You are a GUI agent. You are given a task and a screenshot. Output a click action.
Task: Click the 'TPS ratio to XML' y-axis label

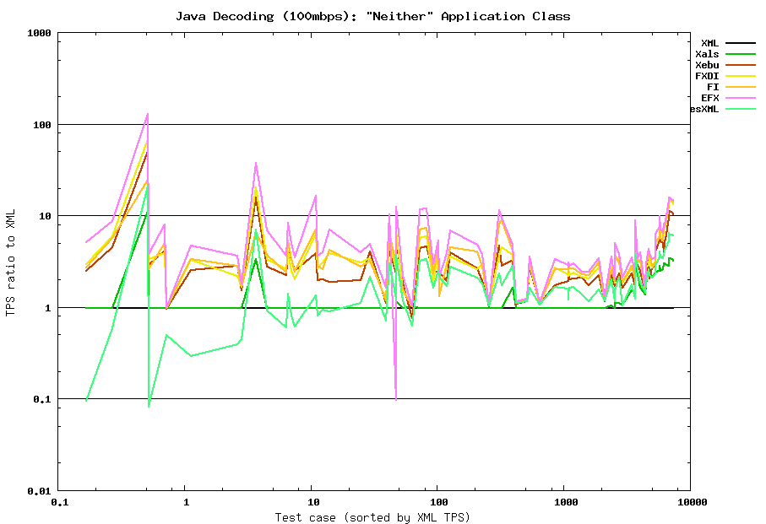click(x=11, y=262)
